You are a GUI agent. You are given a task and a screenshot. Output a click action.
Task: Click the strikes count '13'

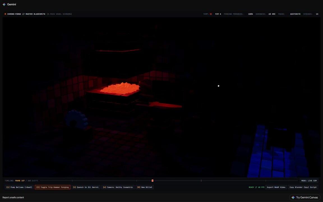click(317, 14)
